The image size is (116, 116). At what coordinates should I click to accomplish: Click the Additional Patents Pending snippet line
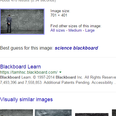[x=58, y=83]
